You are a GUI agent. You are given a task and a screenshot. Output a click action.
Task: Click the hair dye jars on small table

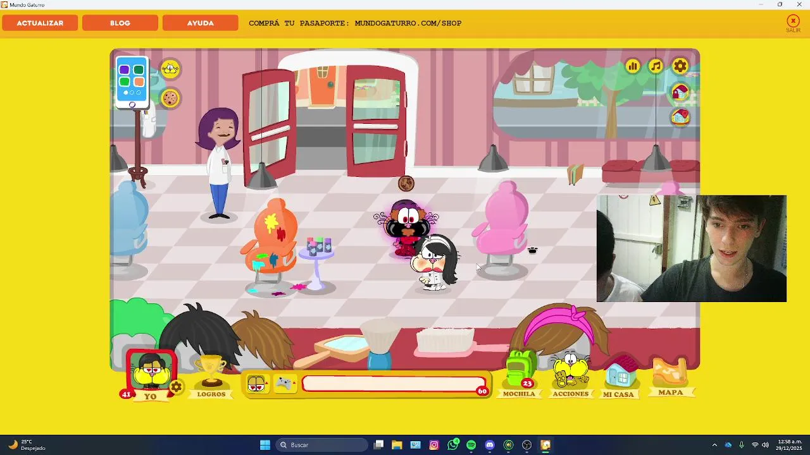(319, 245)
